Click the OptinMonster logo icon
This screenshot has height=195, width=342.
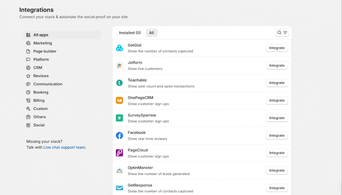[x=119, y=170]
